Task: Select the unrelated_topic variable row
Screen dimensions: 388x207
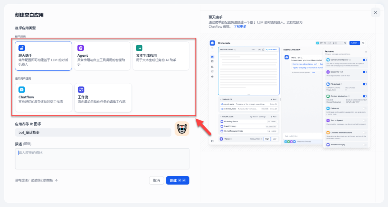Action: tap(249, 109)
